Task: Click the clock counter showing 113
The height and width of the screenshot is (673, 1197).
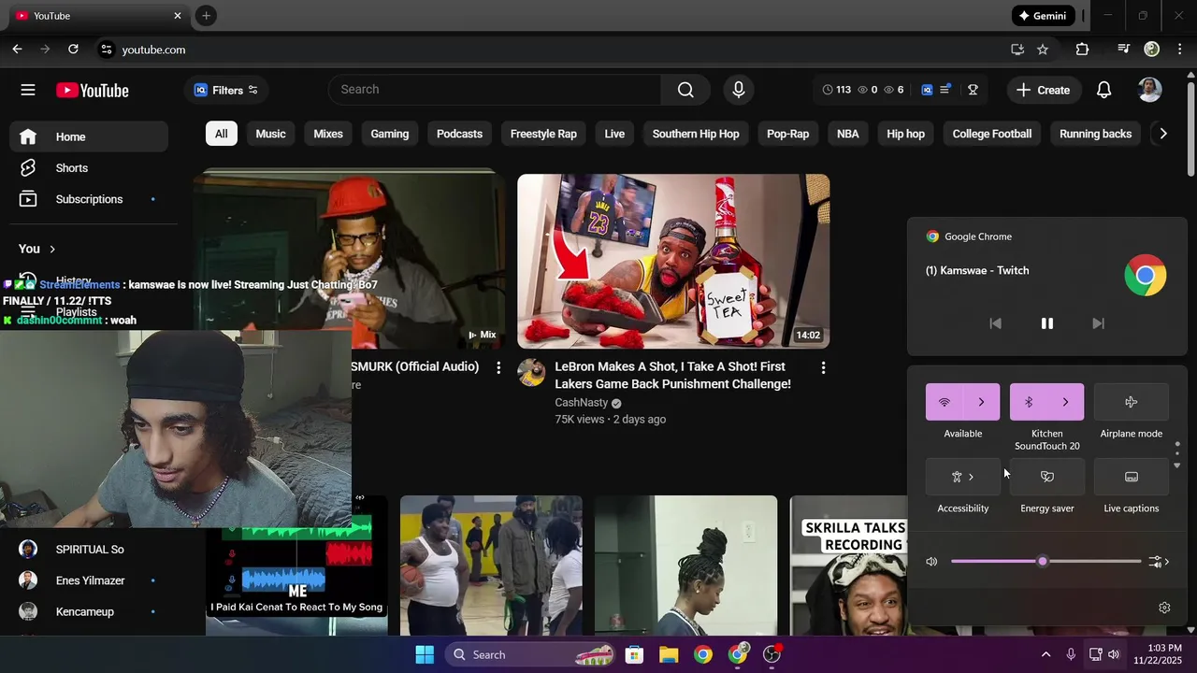Action: pyautogui.click(x=836, y=90)
